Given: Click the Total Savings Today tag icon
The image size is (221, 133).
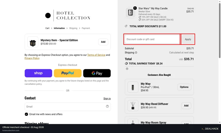Looking at the screenshot, I should (126, 63).
